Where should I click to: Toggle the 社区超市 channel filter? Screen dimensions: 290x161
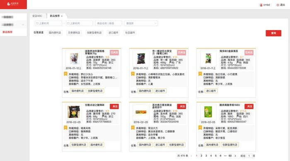coord(130,33)
